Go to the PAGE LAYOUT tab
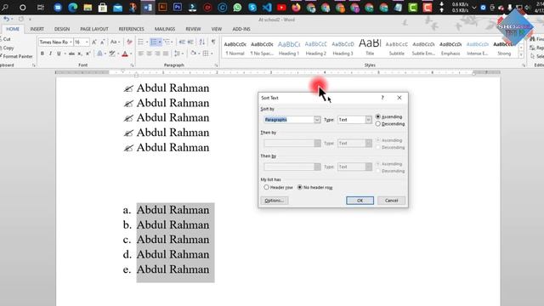544x306 pixels. tap(94, 29)
